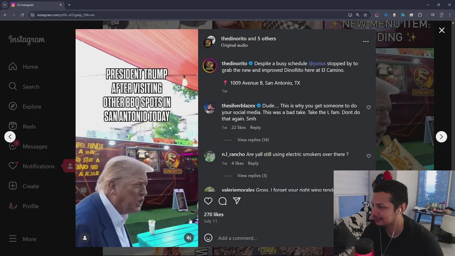This screenshot has height=256, width=455.
Task: Click the comment bubble icon
Action: (x=223, y=201)
